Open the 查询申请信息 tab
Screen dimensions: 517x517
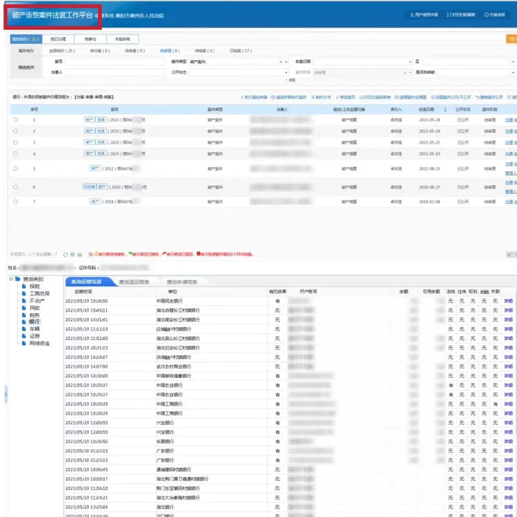coord(182,282)
